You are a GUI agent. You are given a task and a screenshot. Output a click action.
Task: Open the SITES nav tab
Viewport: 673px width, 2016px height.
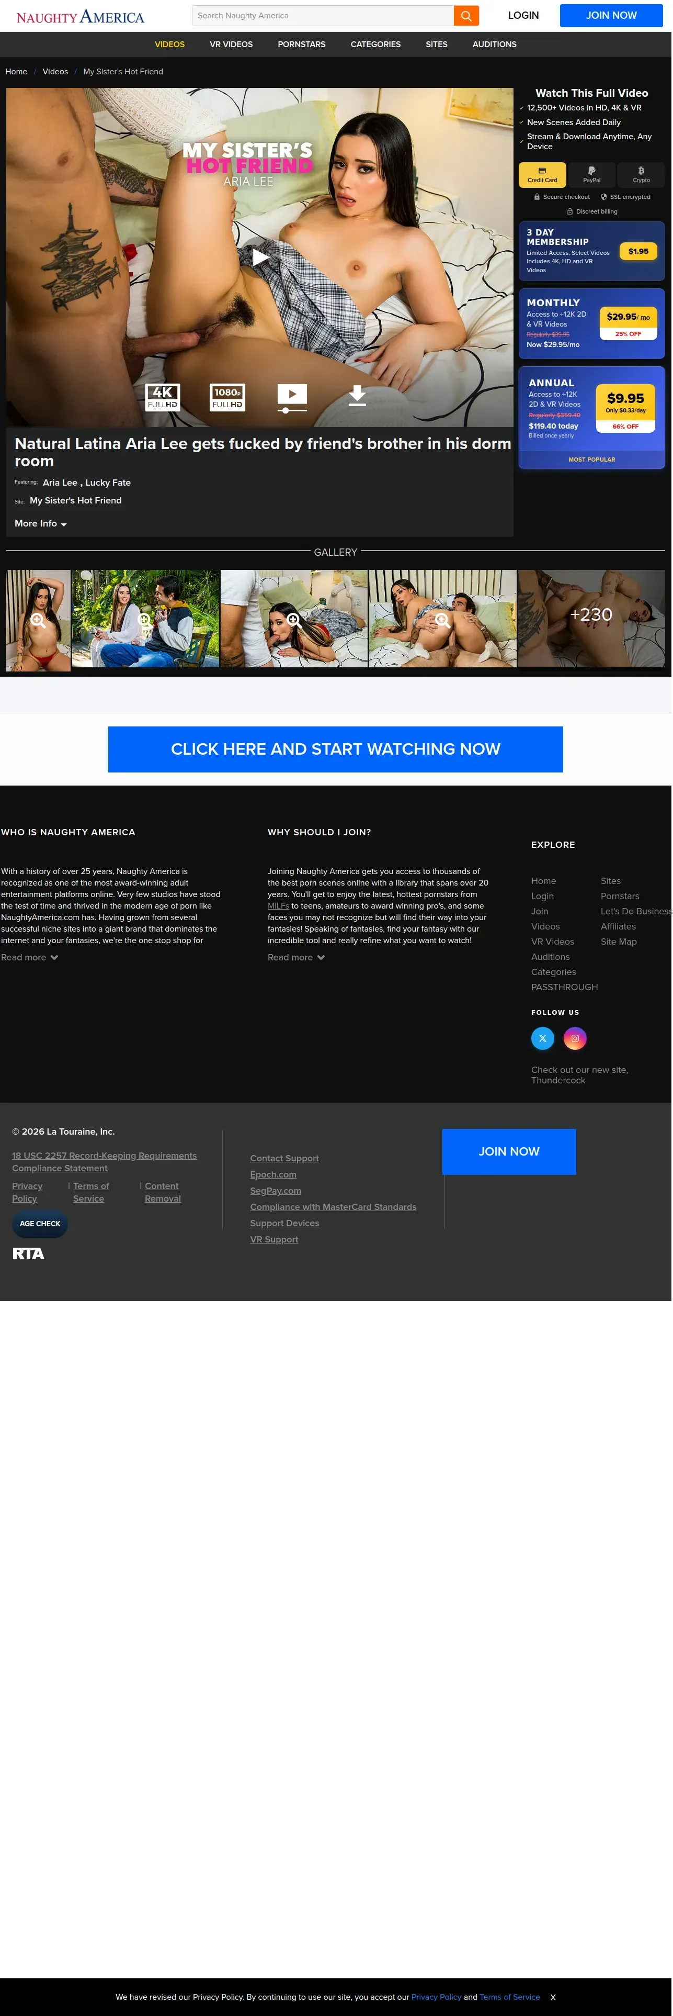click(438, 44)
